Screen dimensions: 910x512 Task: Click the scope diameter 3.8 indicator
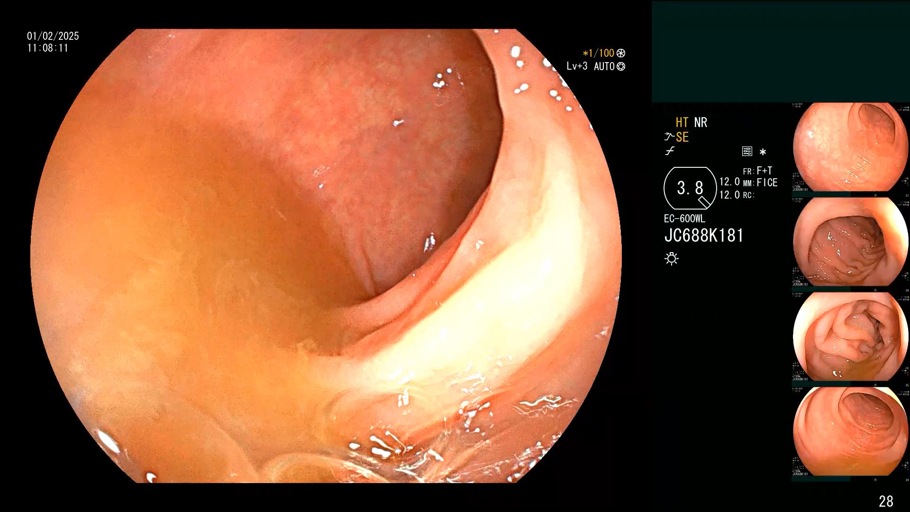click(690, 188)
